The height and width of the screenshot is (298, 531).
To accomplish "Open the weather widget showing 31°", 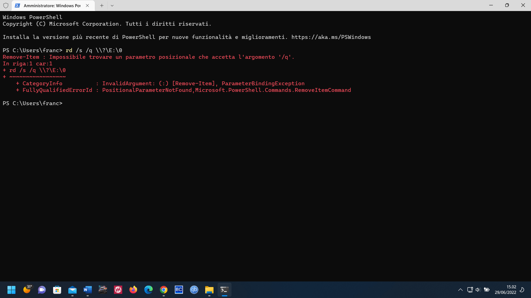I will [27, 289].
